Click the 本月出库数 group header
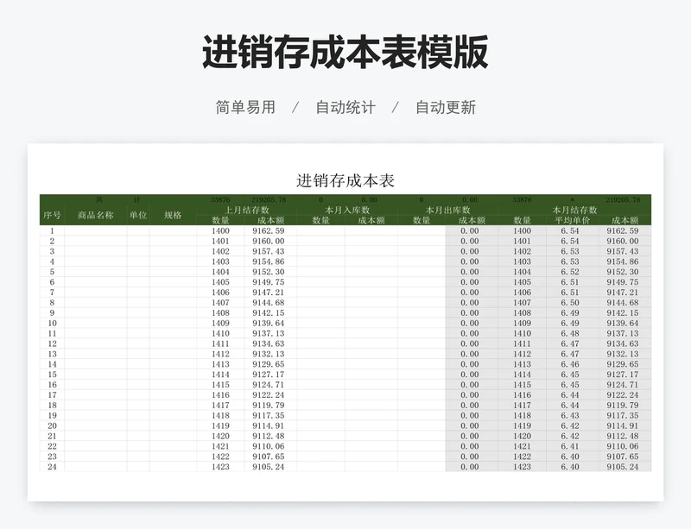Viewport: 691px width, 529px height. [x=447, y=210]
